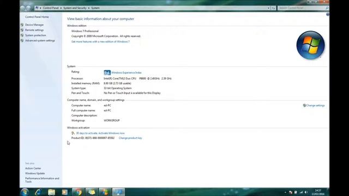
Task: Click the help question mark icon
Action: (x=328, y=15)
